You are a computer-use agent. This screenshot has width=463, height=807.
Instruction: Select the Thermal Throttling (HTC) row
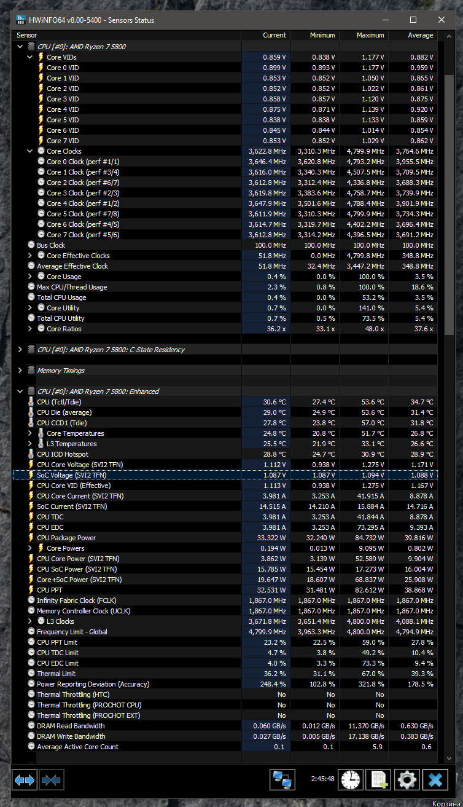click(225, 695)
